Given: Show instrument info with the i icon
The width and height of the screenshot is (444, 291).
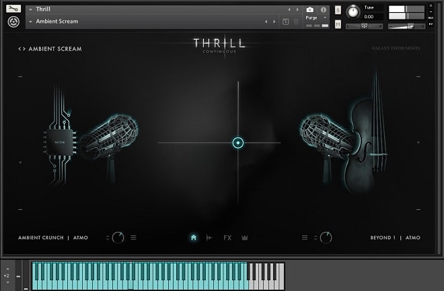Looking at the screenshot, I should pos(324,10).
